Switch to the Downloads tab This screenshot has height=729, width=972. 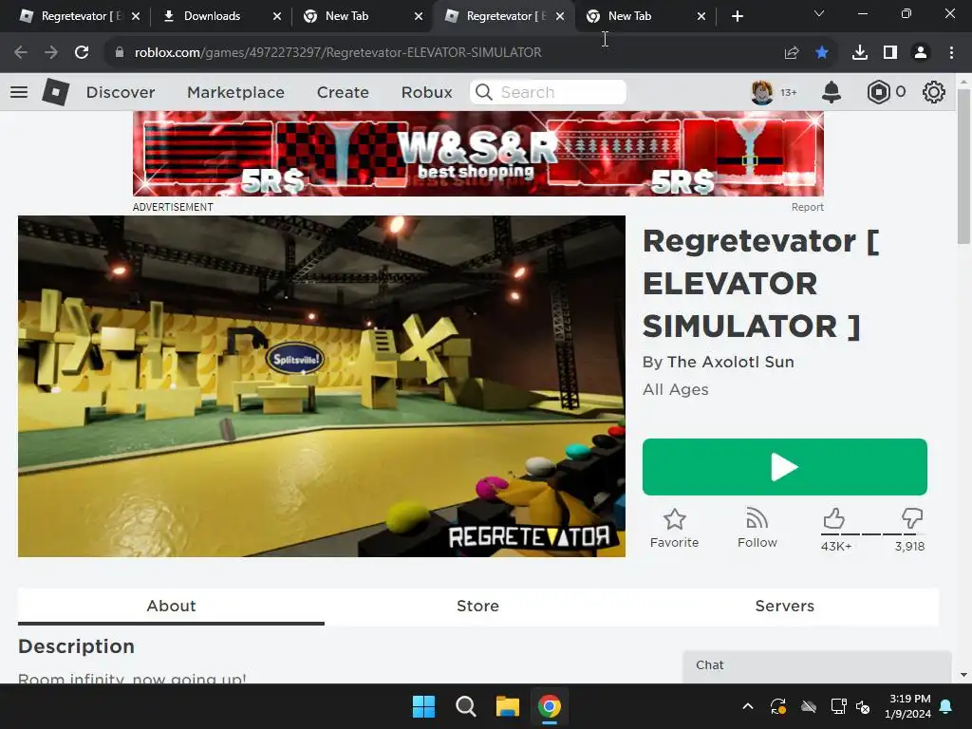pyautogui.click(x=212, y=16)
